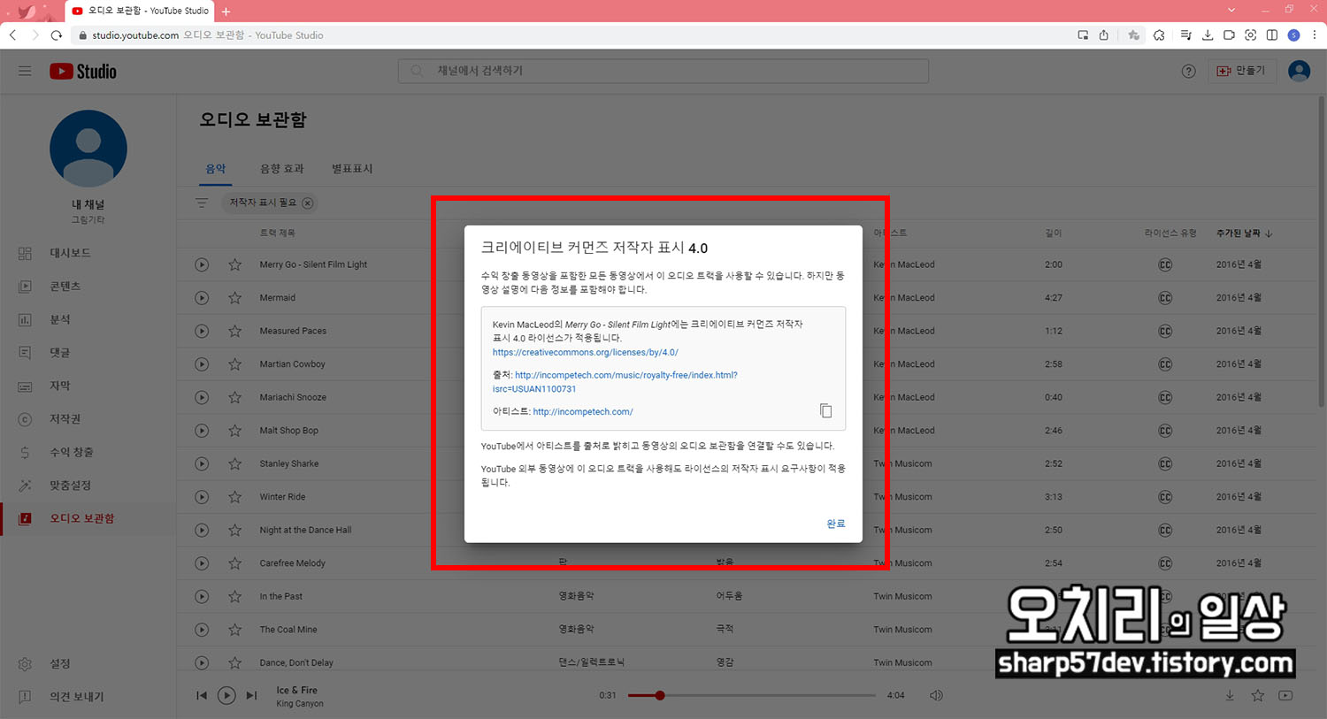
Task: Copy attribution text with the copy icon
Action: pyautogui.click(x=825, y=410)
